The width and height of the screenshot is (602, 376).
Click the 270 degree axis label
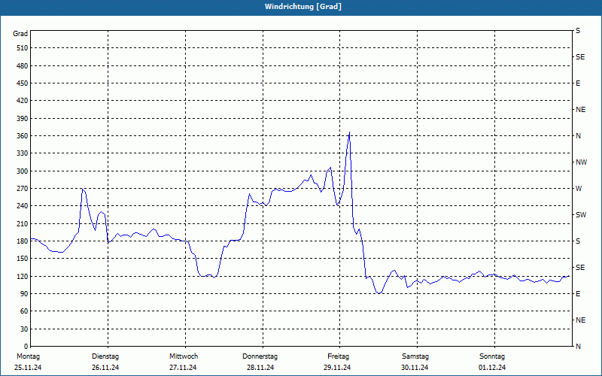point(23,189)
